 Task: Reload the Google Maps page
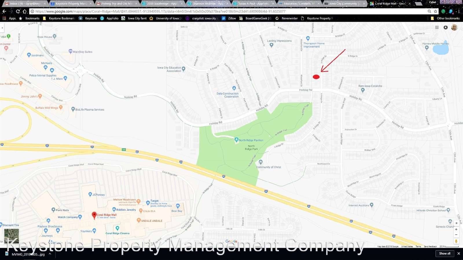[18, 11]
